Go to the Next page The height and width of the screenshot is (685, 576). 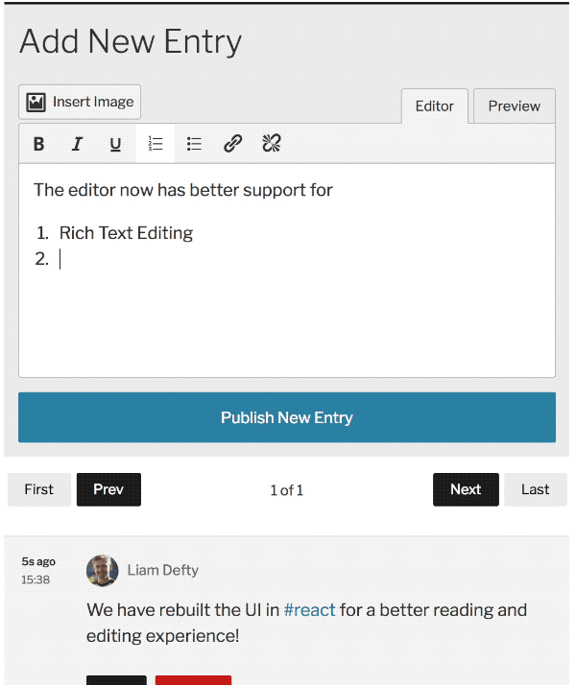pyautogui.click(x=466, y=489)
